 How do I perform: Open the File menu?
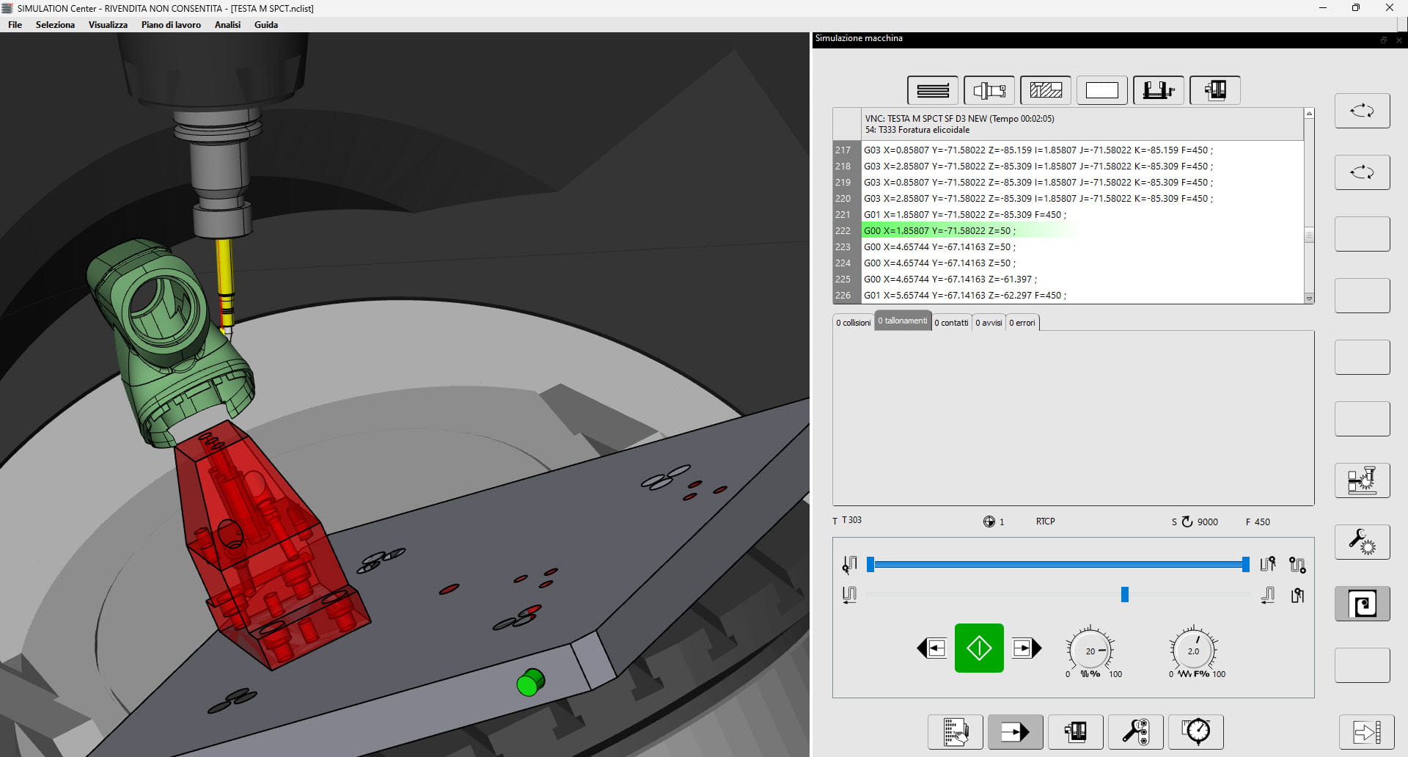(x=15, y=25)
